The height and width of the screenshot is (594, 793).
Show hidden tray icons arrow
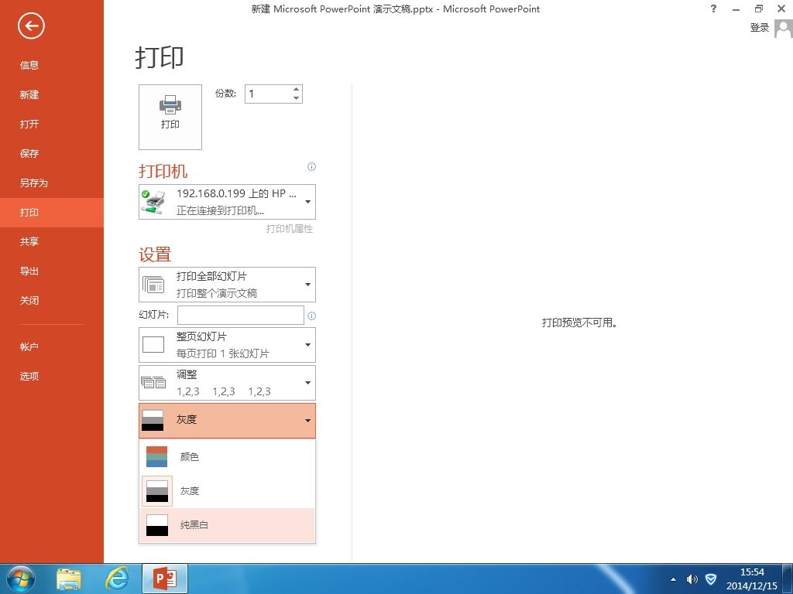click(x=673, y=579)
